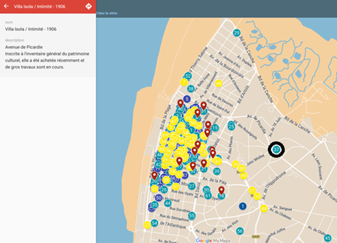This screenshot has width=337, height=243.
Task: Select teal marker 38 below yellow marker 7
Action: pyautogui.click(x=191, y=89)
